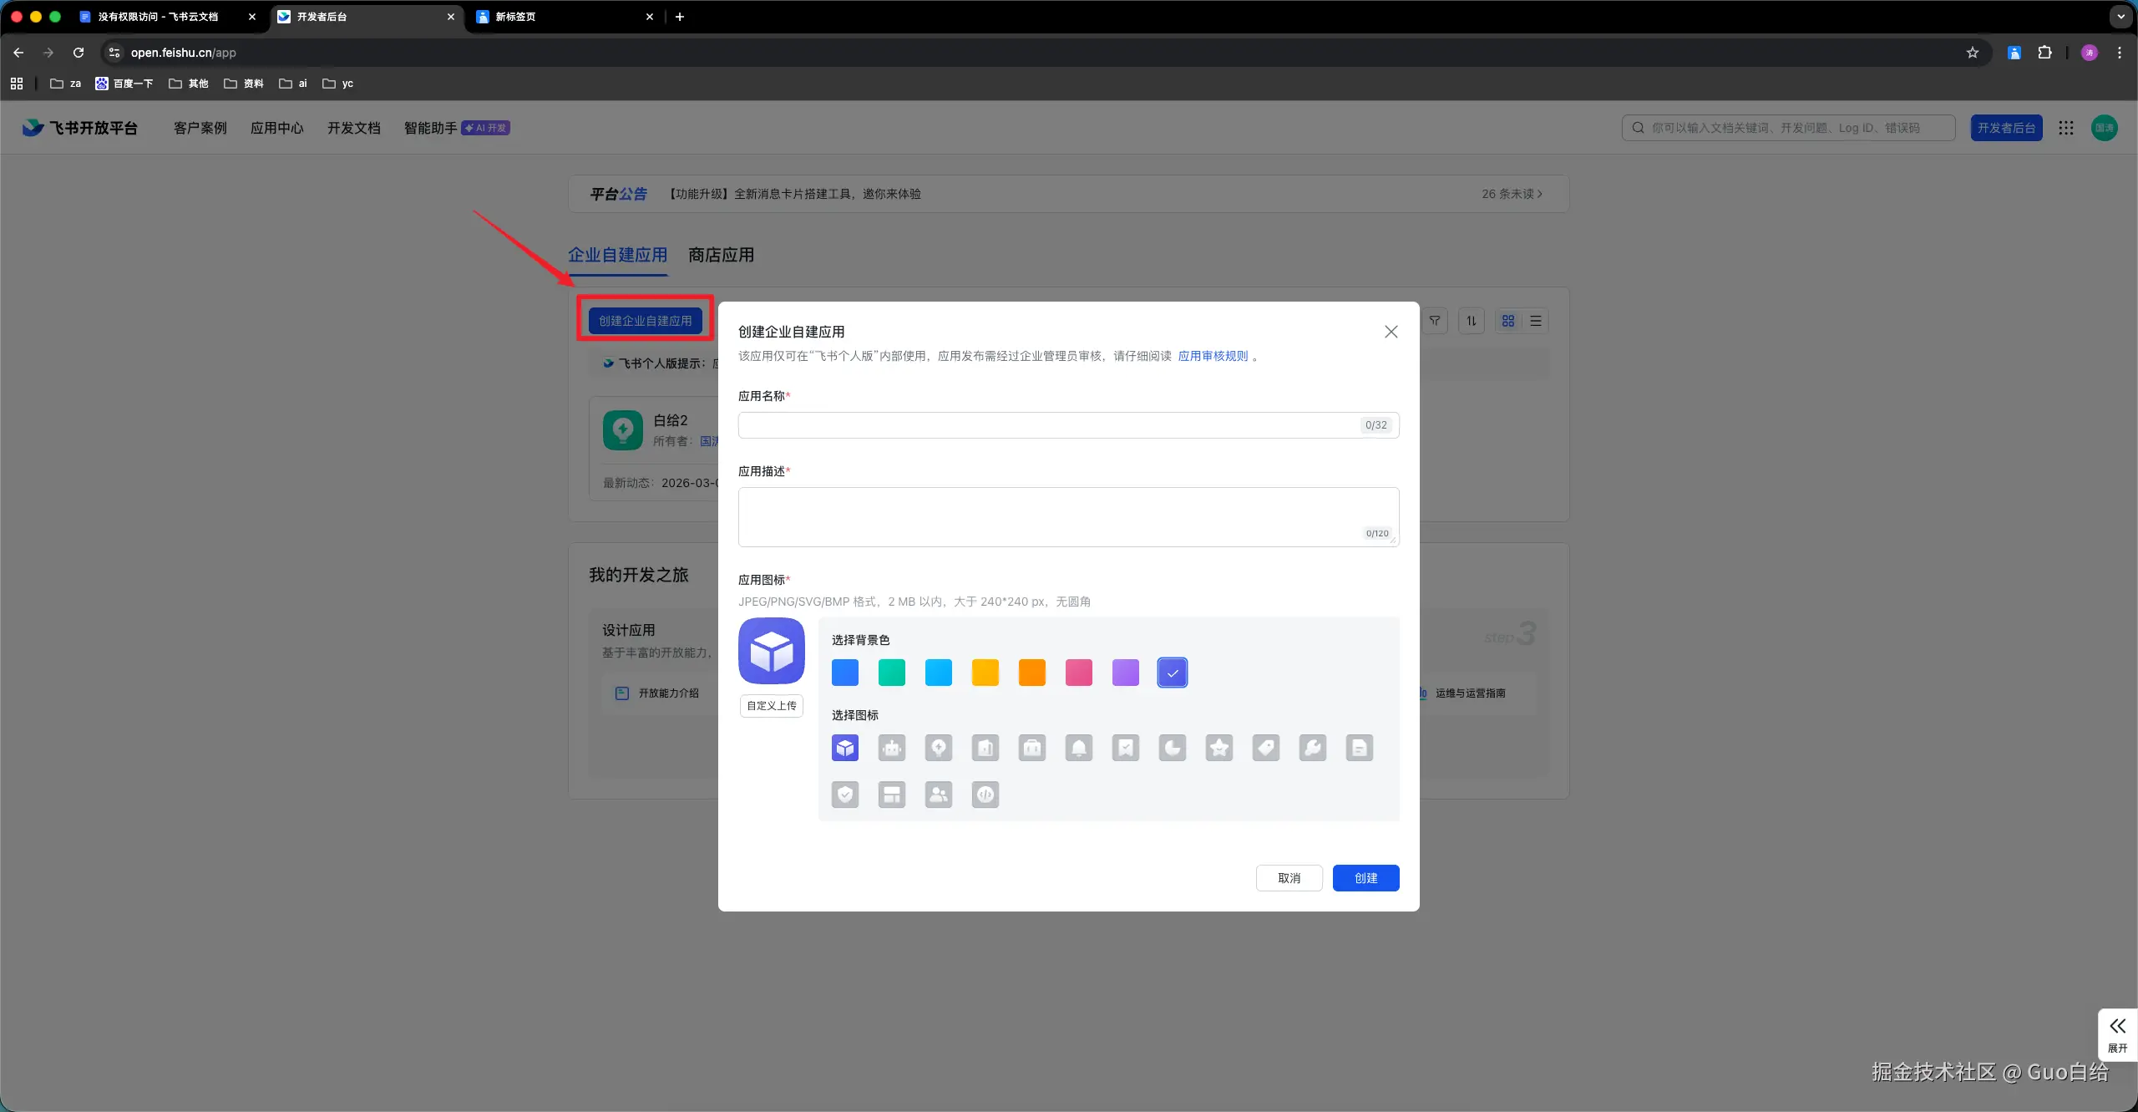
Task: Select the briefcase app icon
Action: point(1032,748)
